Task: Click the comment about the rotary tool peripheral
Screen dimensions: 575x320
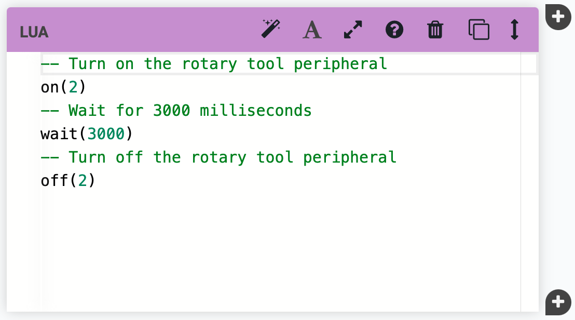Action: [x=213, y=63]
